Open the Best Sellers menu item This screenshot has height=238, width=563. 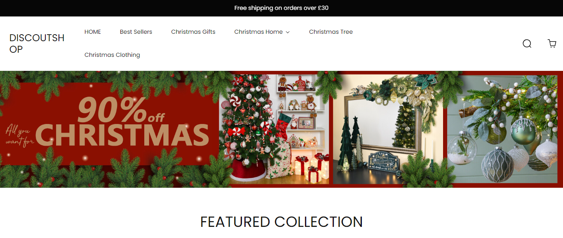point(136,32)
